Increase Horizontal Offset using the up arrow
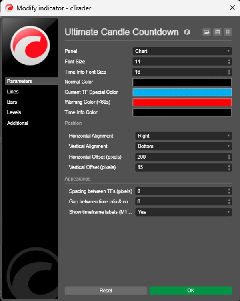 pyautogui.click(x=229, y=155)
